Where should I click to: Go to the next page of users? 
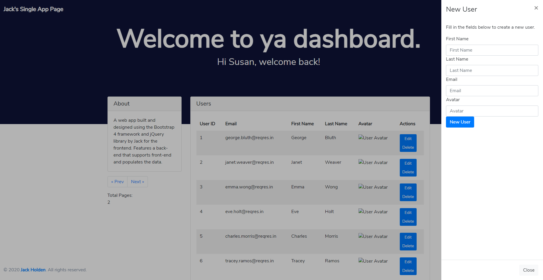[137, 181]
